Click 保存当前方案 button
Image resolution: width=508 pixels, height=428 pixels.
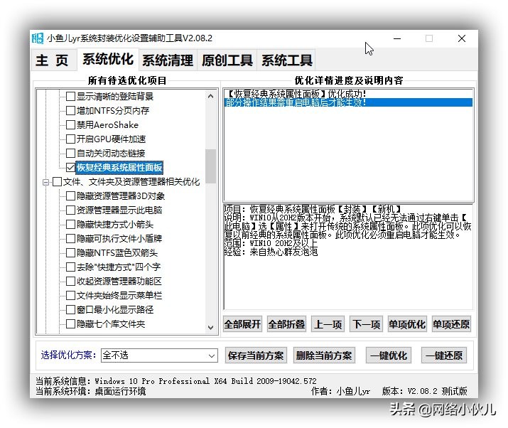(x=256, y=355)
